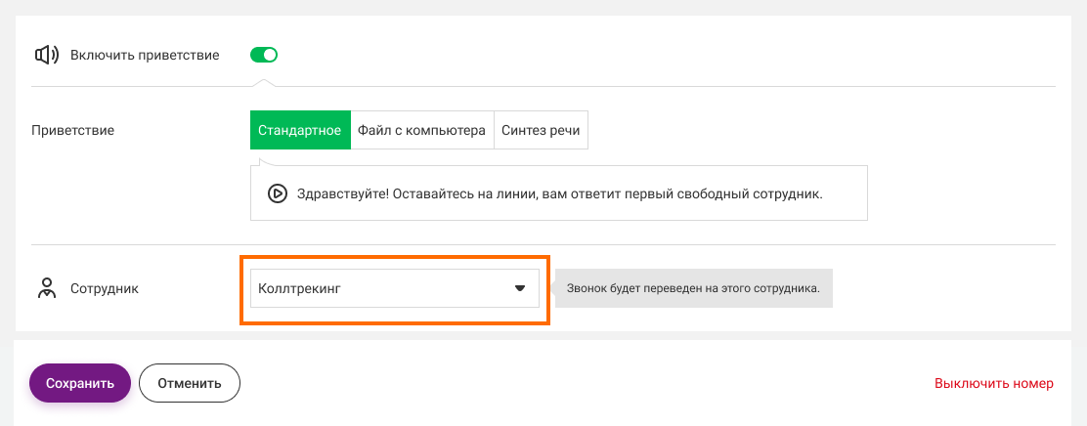Click the speaker icon beside greeting setting

point(47,55)
